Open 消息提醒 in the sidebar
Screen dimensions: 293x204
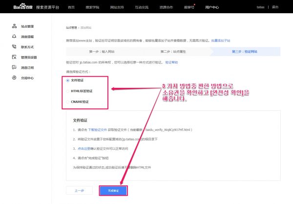pos(27,37)
